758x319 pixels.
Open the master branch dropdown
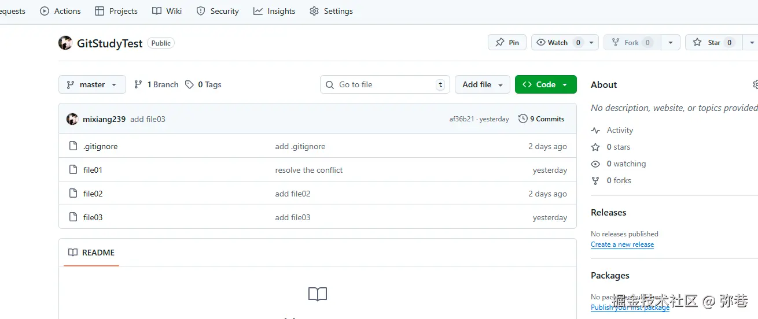(92, 84)
